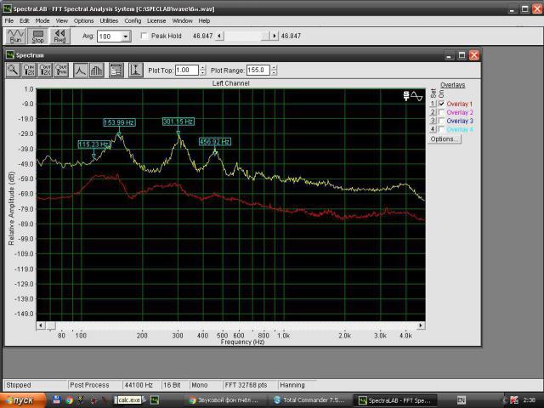Screen dimensions: 544x408
Task: Toggle the Peak Hold checkbox
Action: click(144, 36)
